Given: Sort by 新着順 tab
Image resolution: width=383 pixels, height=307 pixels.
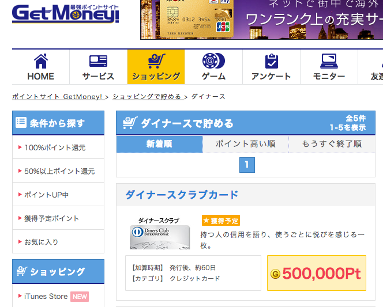Looking at the screenshot, I should (159, 144).
